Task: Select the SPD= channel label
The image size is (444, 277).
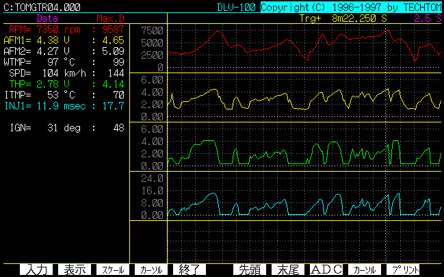Action: (x=20, y=73)
